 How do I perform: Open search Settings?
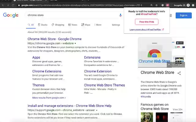coord(116,25)
